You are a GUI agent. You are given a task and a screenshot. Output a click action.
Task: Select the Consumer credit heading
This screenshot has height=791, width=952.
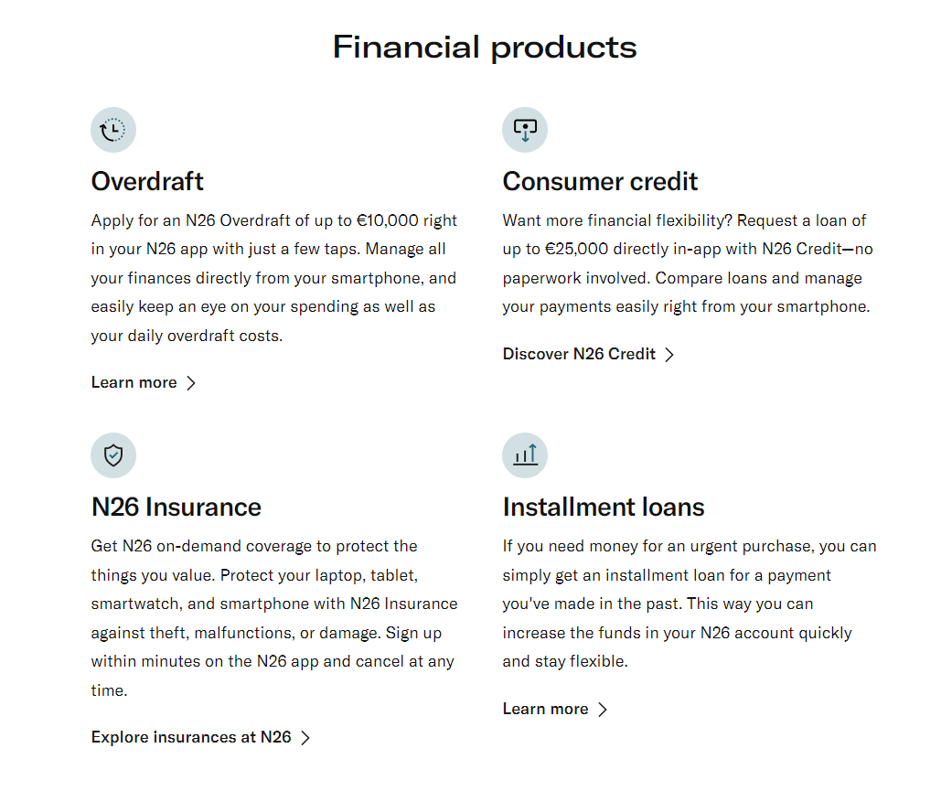(x=601, y=181)
